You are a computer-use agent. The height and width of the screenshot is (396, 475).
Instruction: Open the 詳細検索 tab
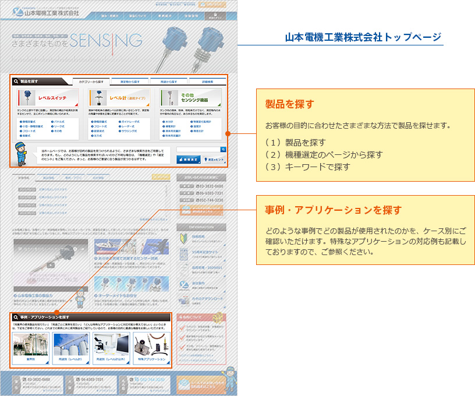pyautogui.click(x=208, y=82)
